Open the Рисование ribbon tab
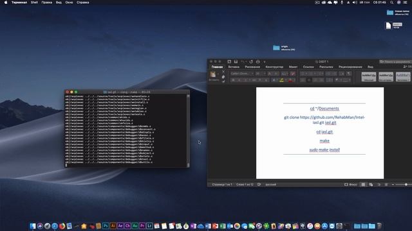Image resolution: width=412 pixels, height=231 pixels. (252, 67)
